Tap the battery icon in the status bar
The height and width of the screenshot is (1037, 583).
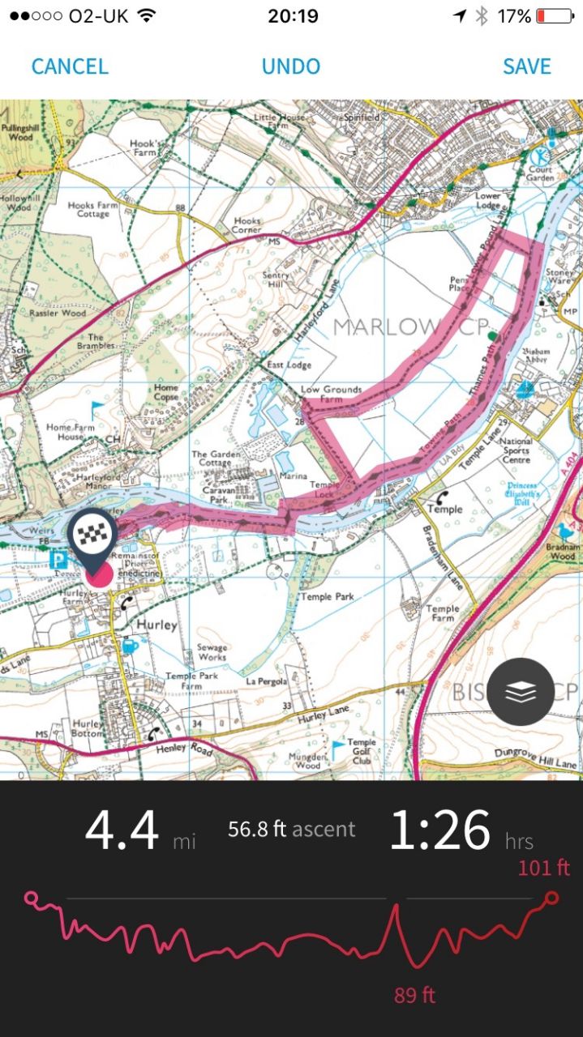[554, 16]
